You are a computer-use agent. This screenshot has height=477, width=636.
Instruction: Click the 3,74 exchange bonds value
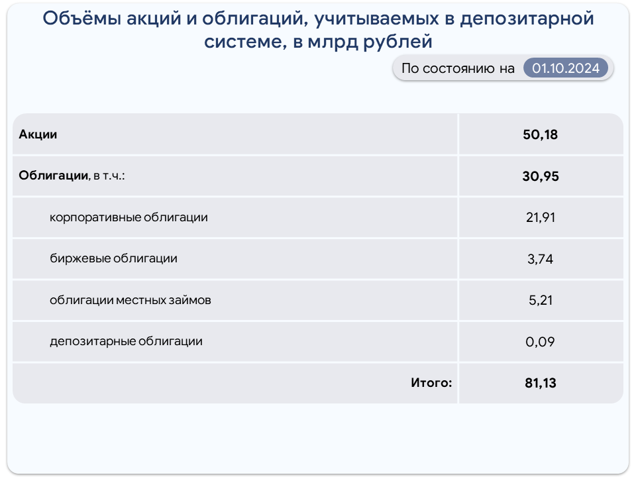[541, 259]
